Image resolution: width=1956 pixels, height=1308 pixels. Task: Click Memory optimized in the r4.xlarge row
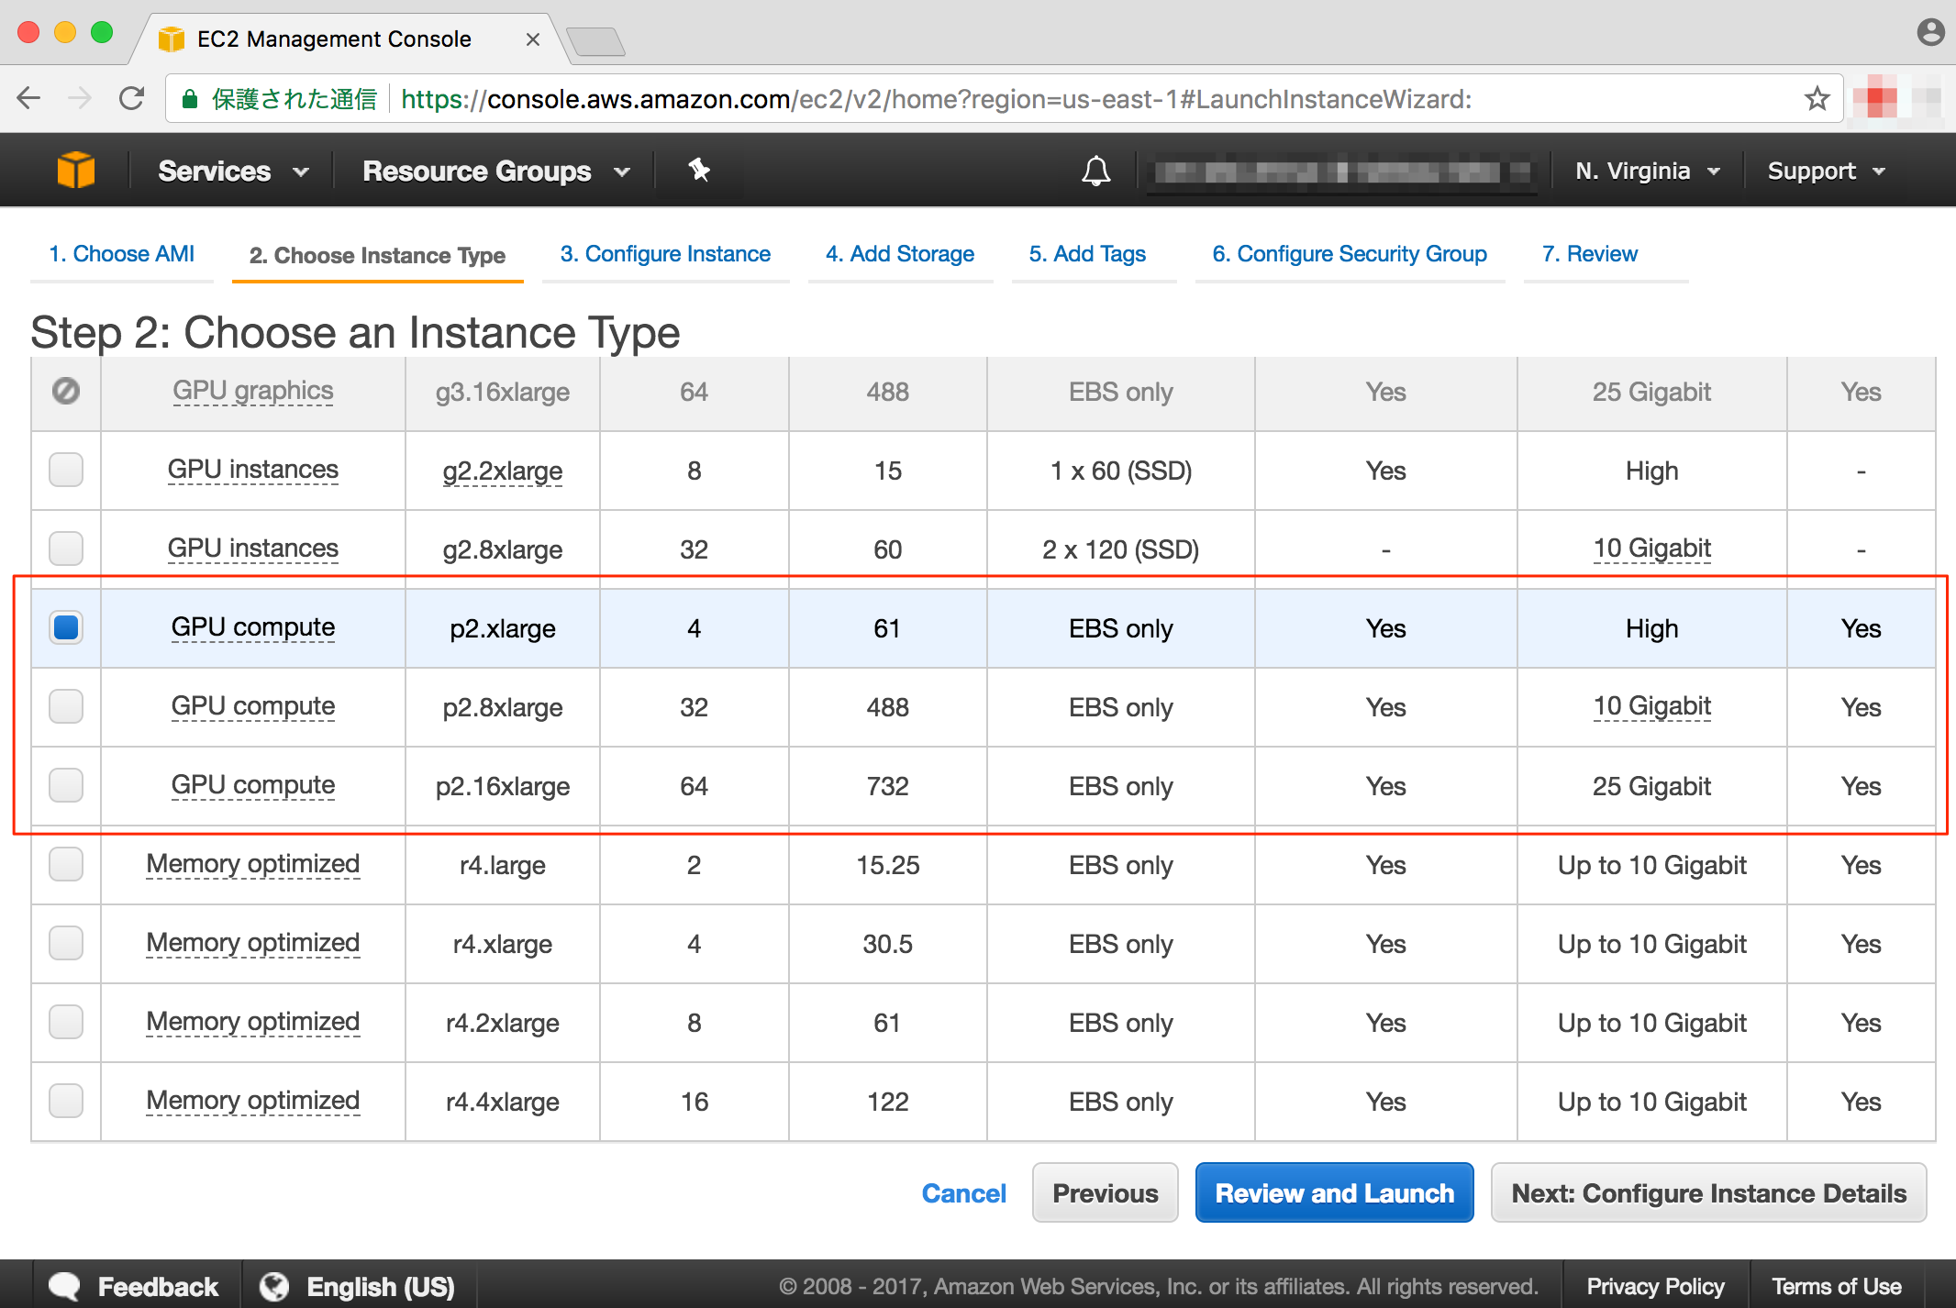point(253,943)
